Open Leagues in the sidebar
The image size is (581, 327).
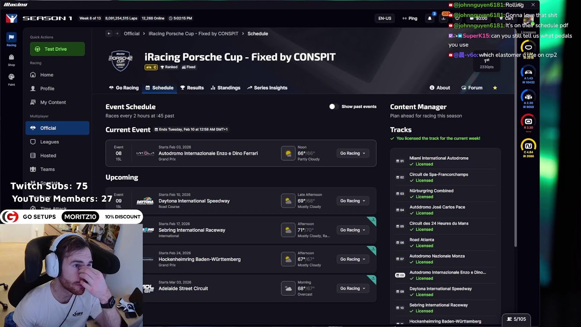[x=57, y=142]
